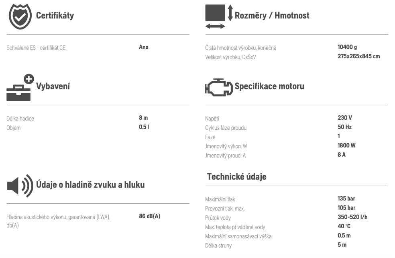Click the 10400 g weight value

tap(347, 47)
